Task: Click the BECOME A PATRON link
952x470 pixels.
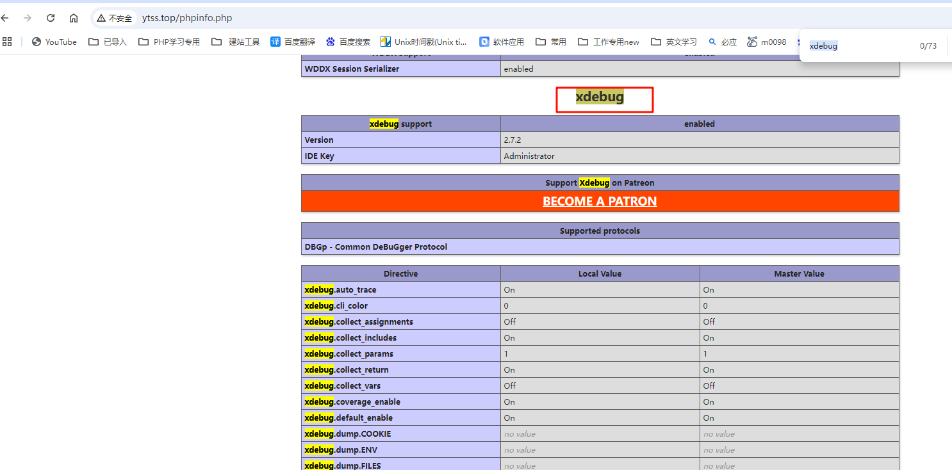Action: 600,201
